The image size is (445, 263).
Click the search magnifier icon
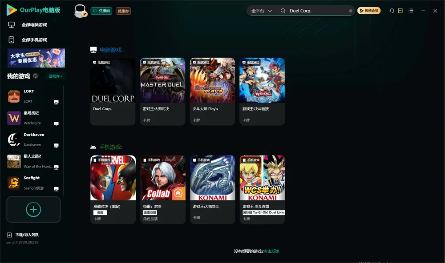click(x=283, y=11)
